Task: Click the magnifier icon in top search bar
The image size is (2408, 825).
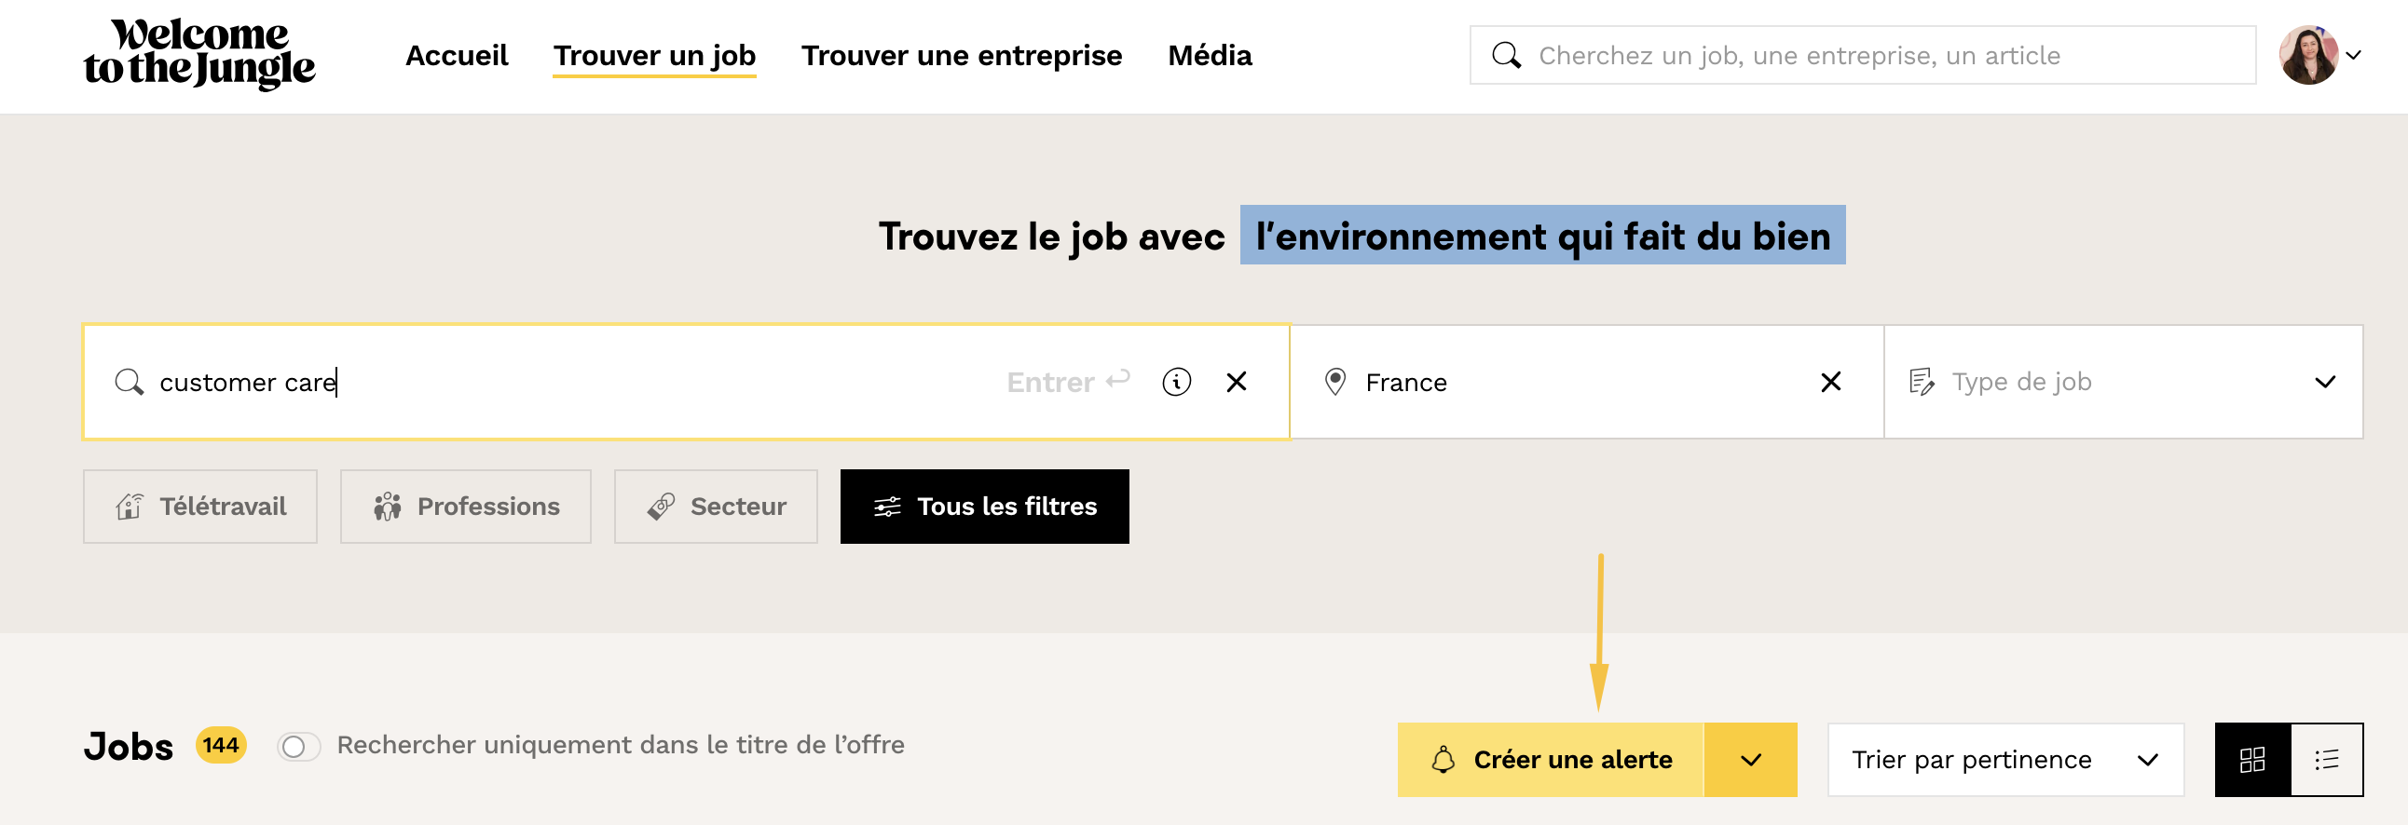Action: point(1506,56)
